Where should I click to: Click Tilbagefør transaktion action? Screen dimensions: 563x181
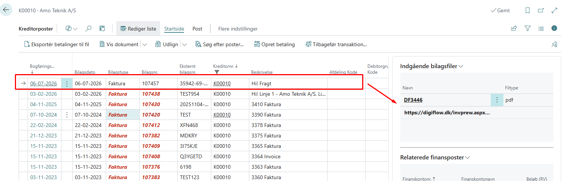[336, 44]
